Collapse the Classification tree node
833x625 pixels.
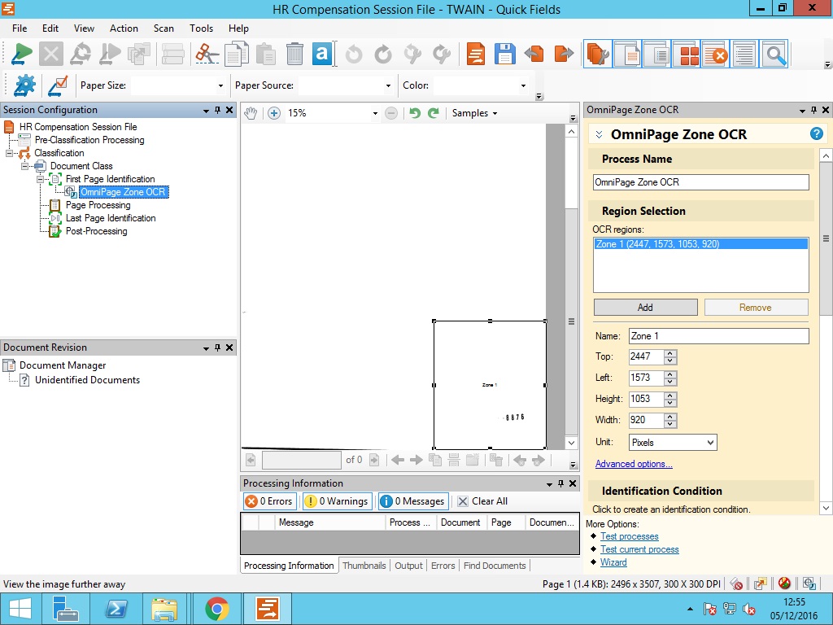tap(10, 153)
